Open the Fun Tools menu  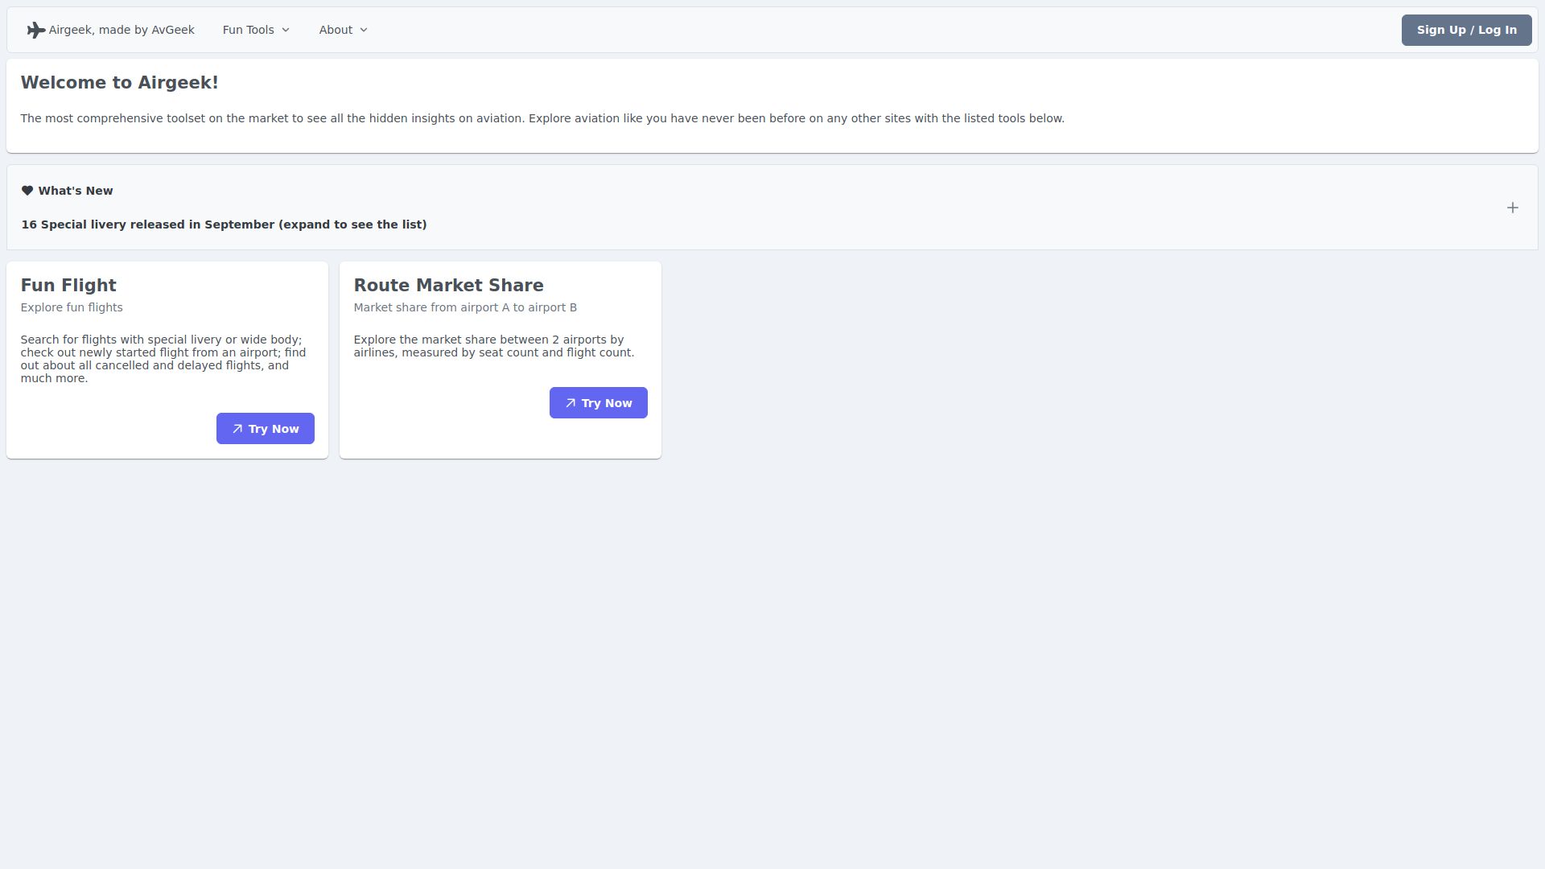click(249, 30)
